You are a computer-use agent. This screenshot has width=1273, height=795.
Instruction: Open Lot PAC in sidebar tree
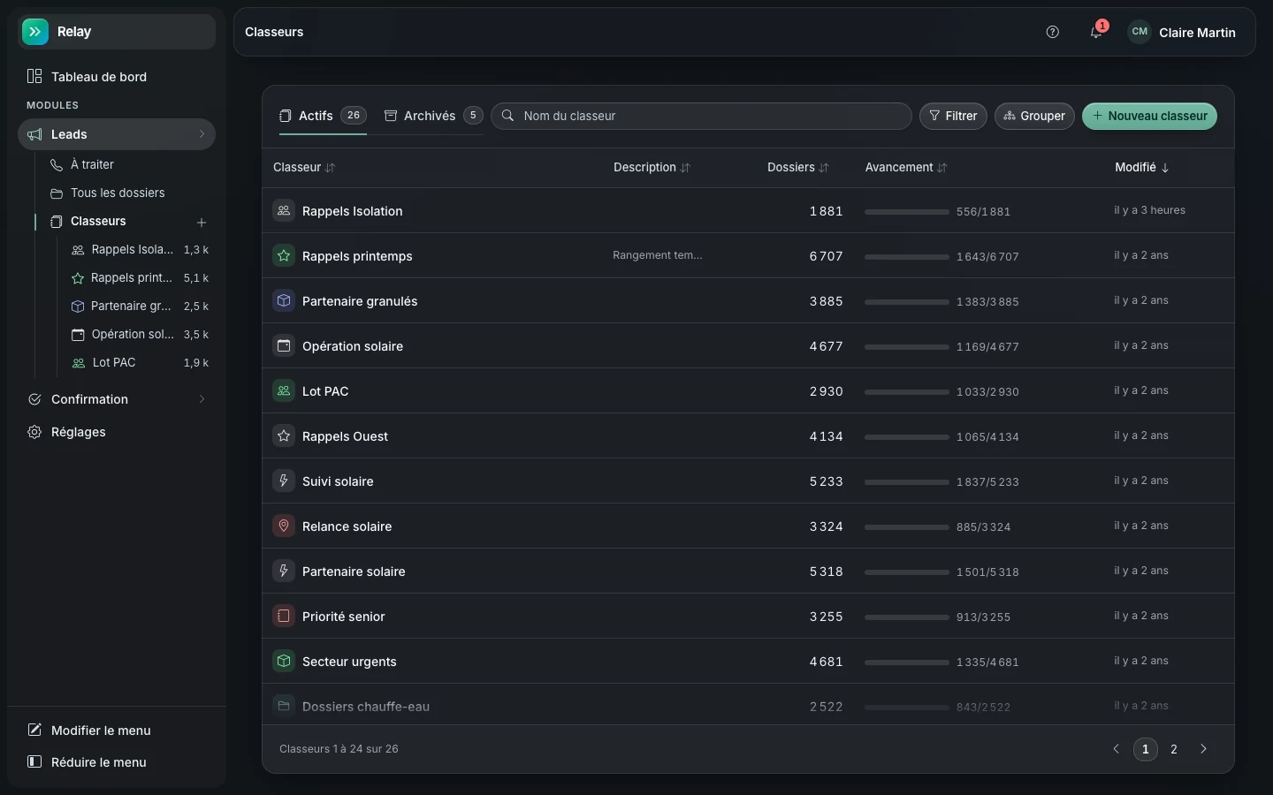click(140, 362)
